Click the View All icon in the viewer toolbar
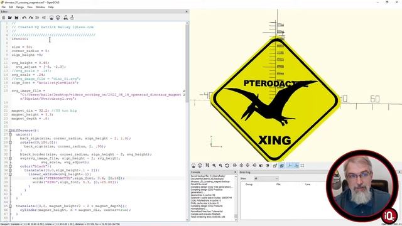 point(207,166)
